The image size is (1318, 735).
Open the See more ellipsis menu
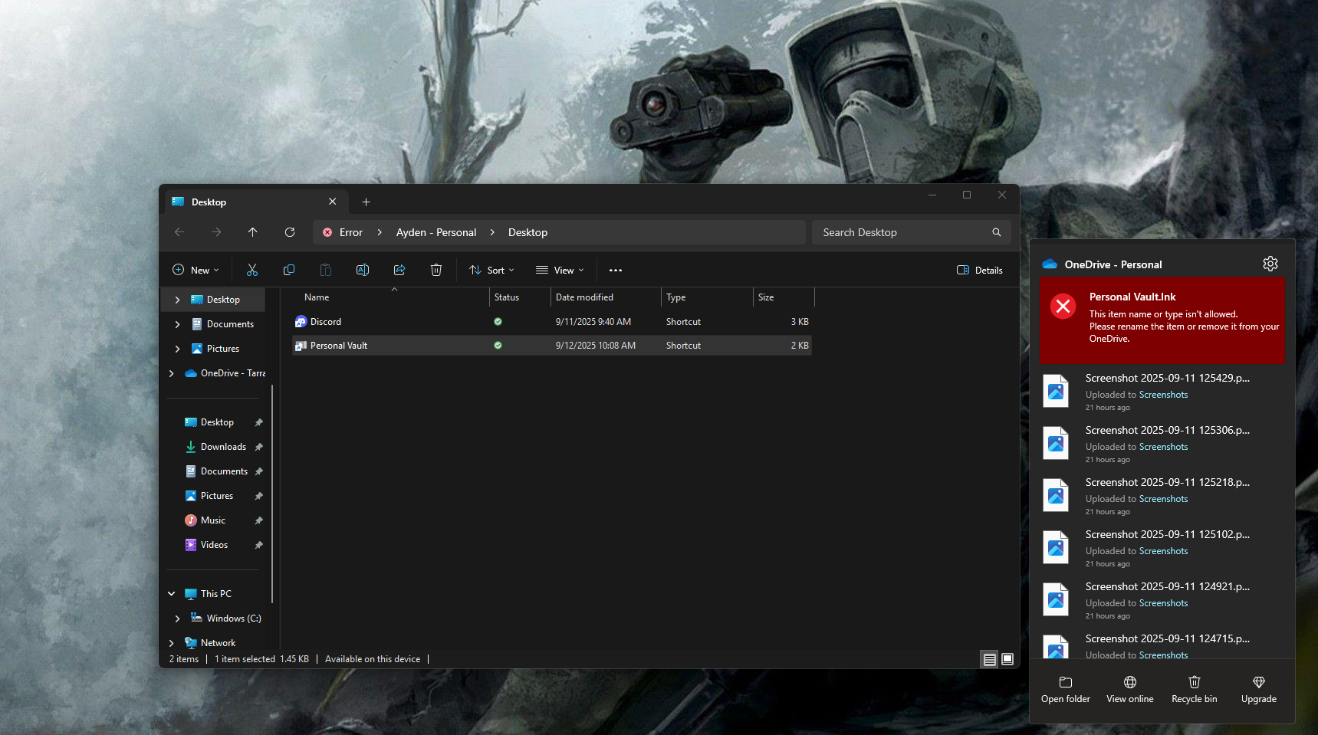616,270
